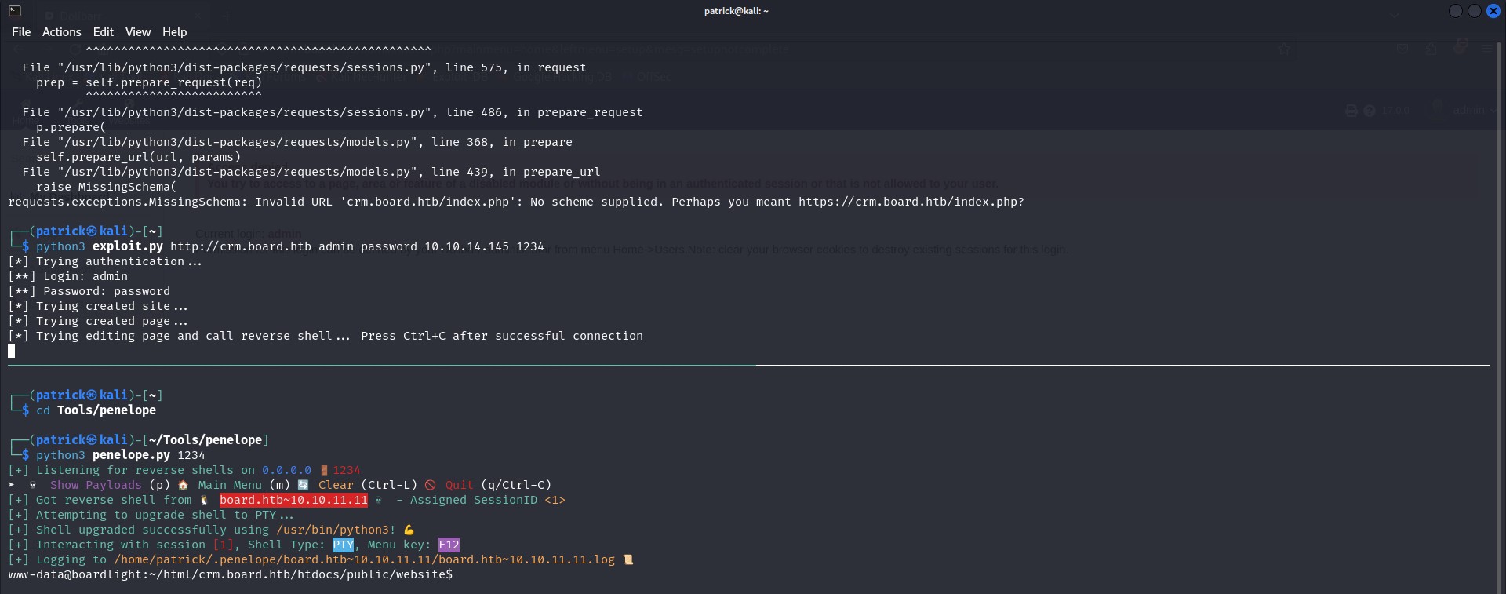Click the '/usr/bin/python3!' path

click(x=336, y=530)
